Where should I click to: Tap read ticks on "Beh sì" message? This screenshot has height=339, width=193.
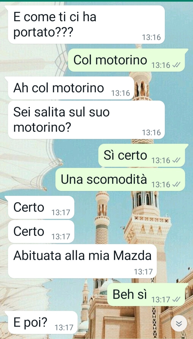pos(176,300)
